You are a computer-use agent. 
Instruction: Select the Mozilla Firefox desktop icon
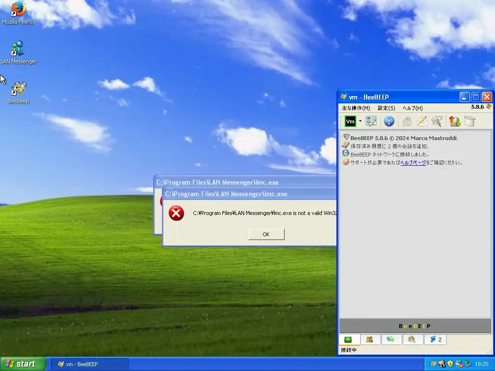coord(18,13)
